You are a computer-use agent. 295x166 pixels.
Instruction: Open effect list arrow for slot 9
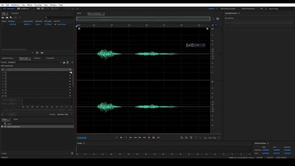(70, 93)
